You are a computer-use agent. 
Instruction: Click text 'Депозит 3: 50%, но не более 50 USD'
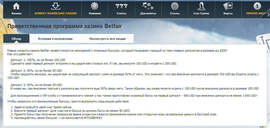pyautogui.click(x=36, y=85)
